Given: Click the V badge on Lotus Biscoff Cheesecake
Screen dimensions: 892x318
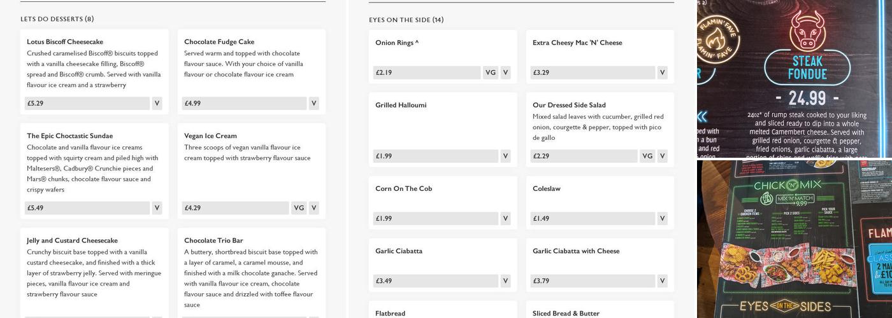Looking at the screenshot, I should 157,103.
